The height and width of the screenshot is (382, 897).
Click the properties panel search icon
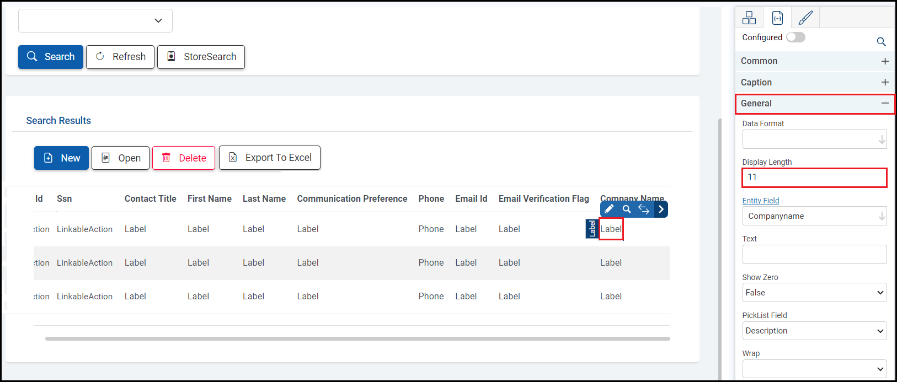(881, 42)
